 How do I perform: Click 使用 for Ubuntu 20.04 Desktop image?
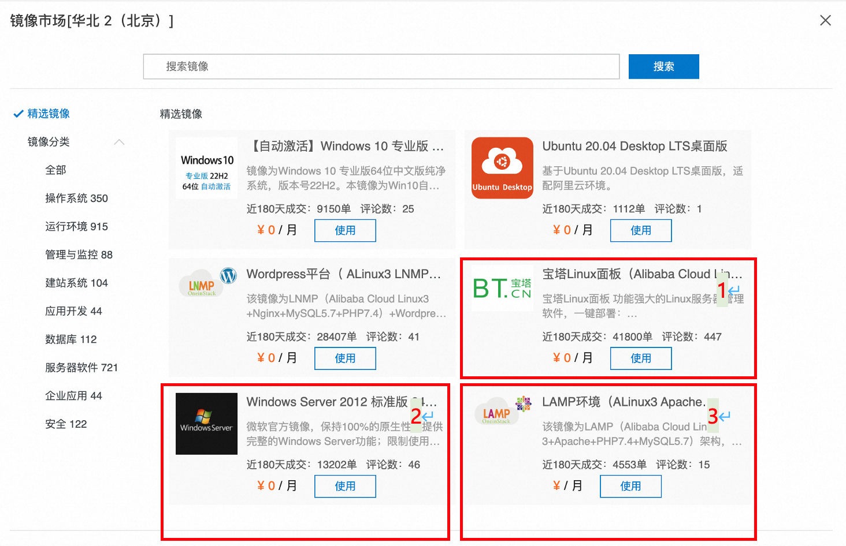[x=641, y=230]
